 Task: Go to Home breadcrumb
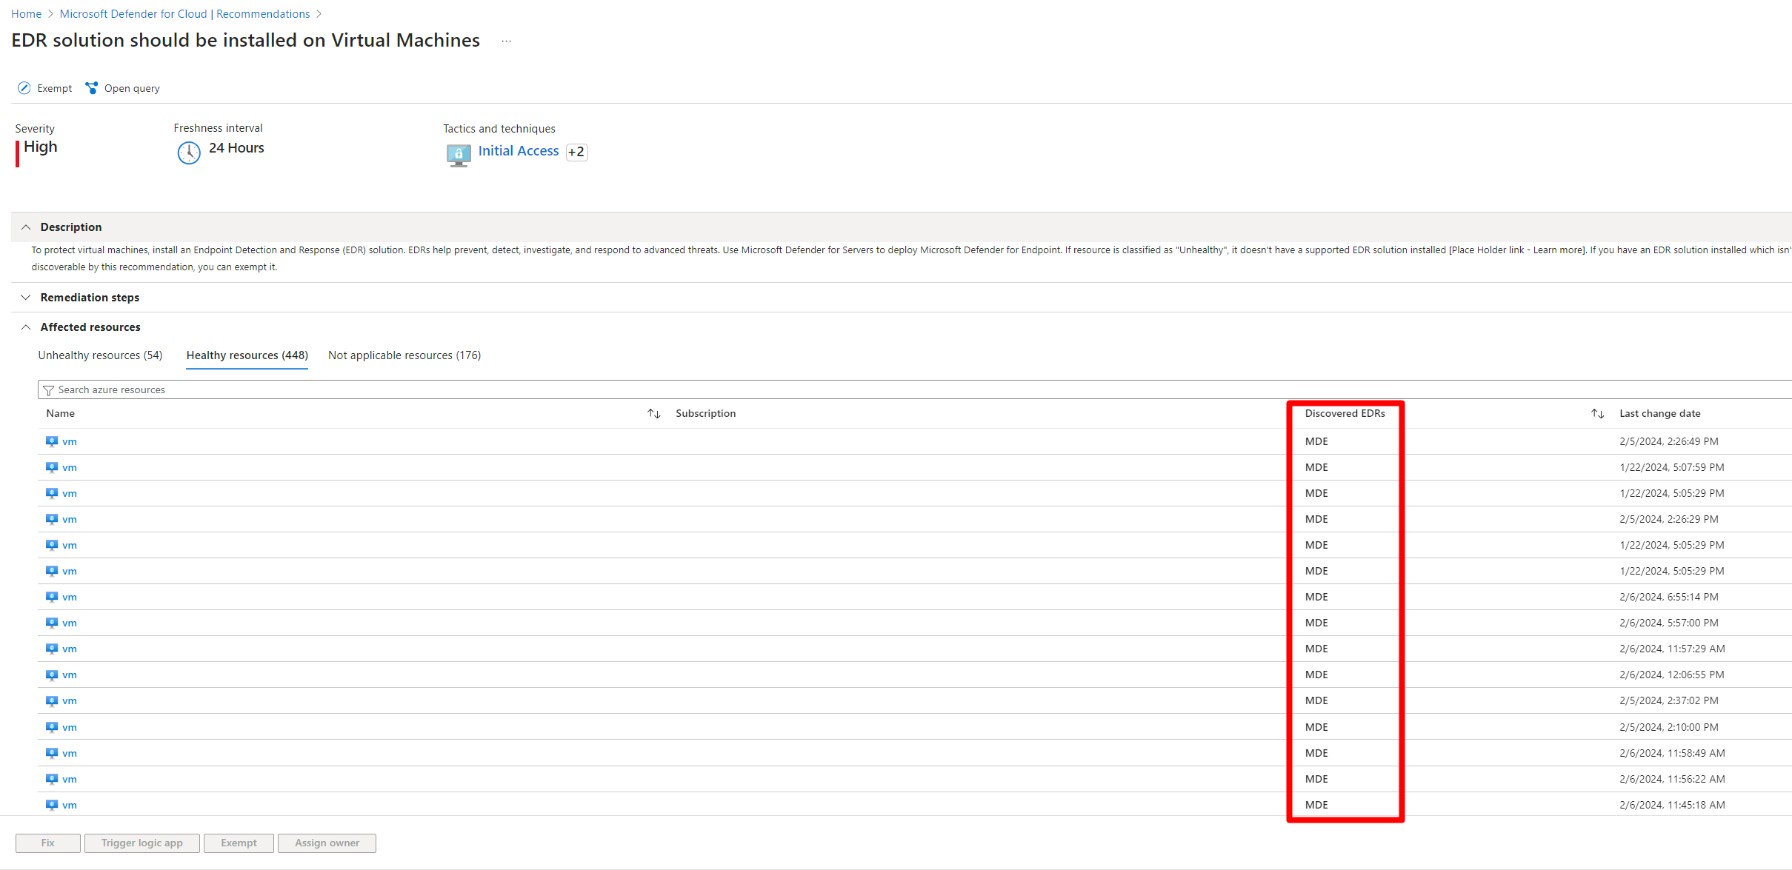click(26, 14)
